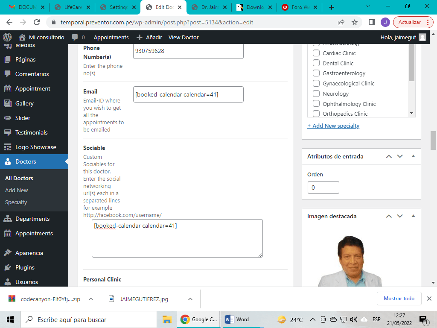Switch to the Foro browser tab
This screenshot has height=328, width=437.
(x=300, y=7)
